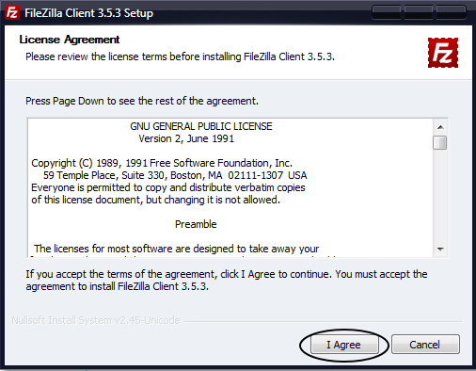The width and height of the screenshot is (476, 371).
Task: Click the license text scrollbar thumb
Action: 440,142
